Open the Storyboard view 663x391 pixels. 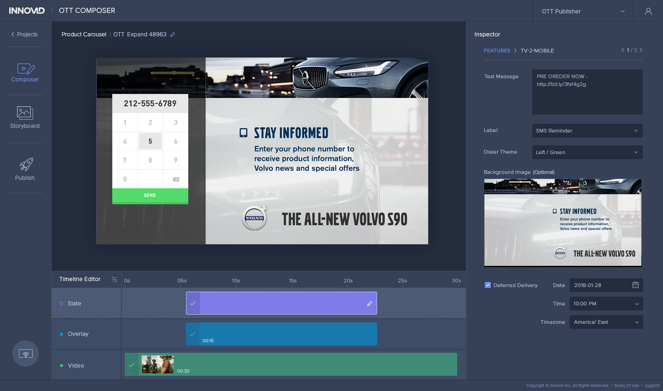(x=25, y=113)
